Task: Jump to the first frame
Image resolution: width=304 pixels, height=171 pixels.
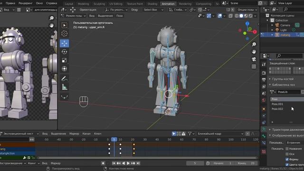Action: tap(114, 163)
